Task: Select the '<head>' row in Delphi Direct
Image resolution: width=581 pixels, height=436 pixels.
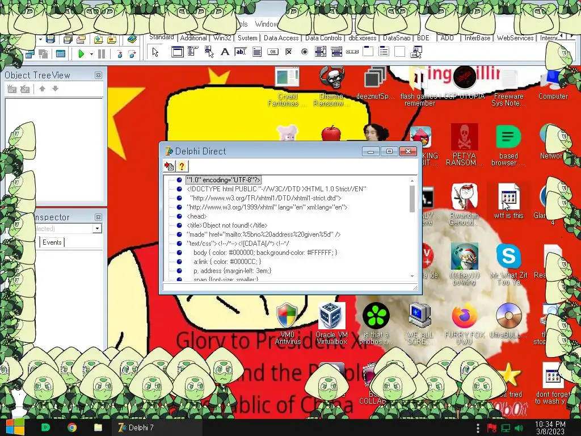Action: [x=197, y=216]
